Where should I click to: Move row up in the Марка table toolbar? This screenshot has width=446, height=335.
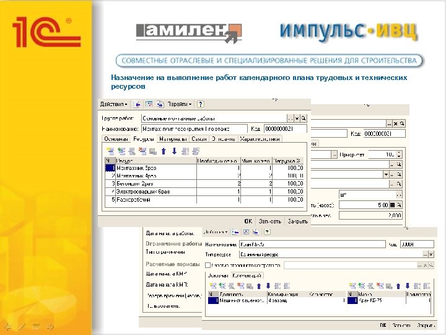click(398, 286)
